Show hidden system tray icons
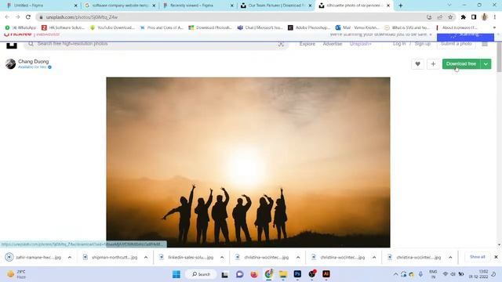The height and width of the screenshot is (282, 502). (x=395, y=274)
